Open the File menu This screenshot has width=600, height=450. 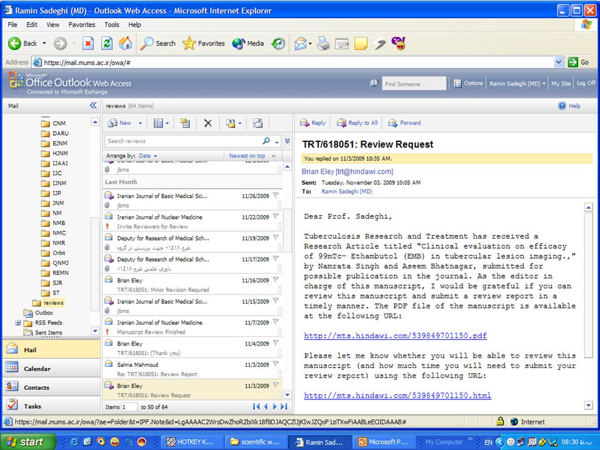12,24
